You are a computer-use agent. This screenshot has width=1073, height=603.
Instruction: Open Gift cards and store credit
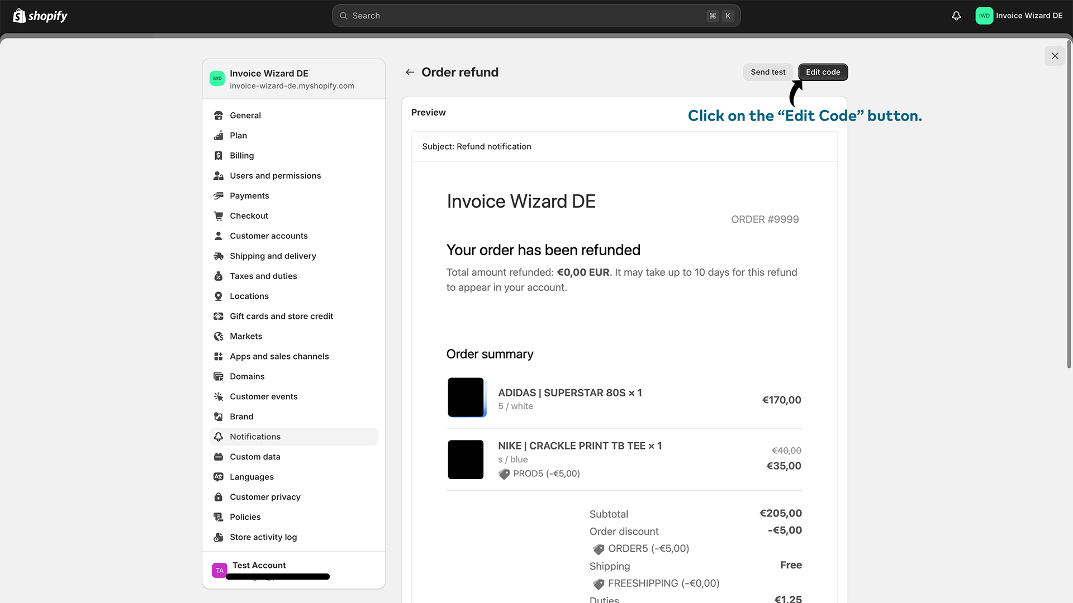tap(293, 317)
